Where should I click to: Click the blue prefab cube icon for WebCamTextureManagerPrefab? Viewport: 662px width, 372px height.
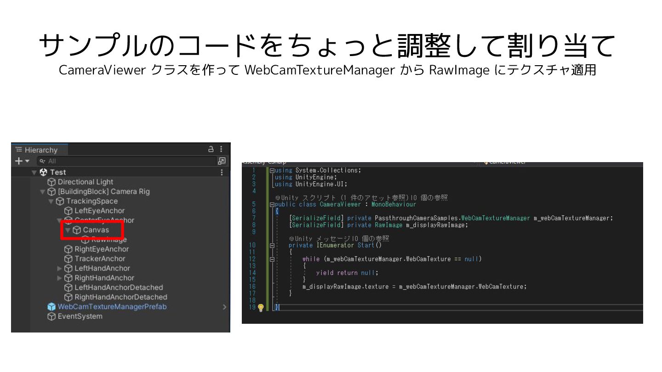pos(51,307)
